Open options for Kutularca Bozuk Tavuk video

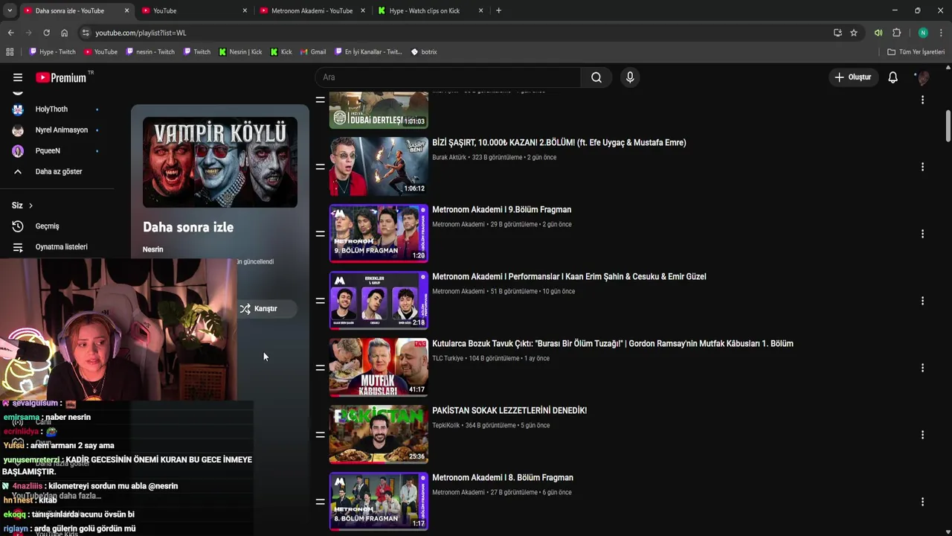coord(922,368)
